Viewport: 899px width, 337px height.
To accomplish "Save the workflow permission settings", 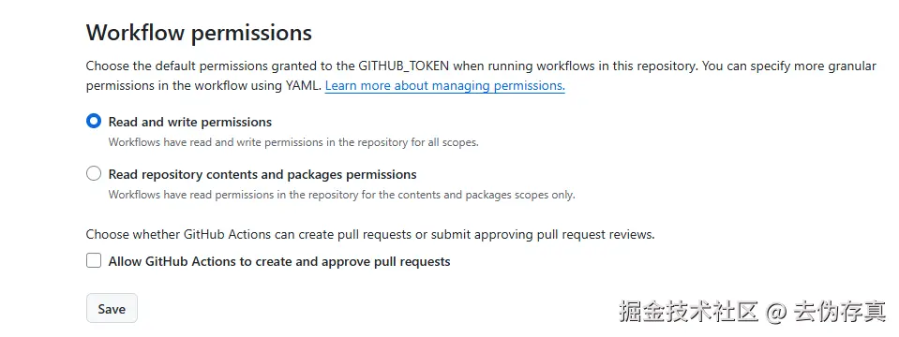I will click(x=112, y=308).
